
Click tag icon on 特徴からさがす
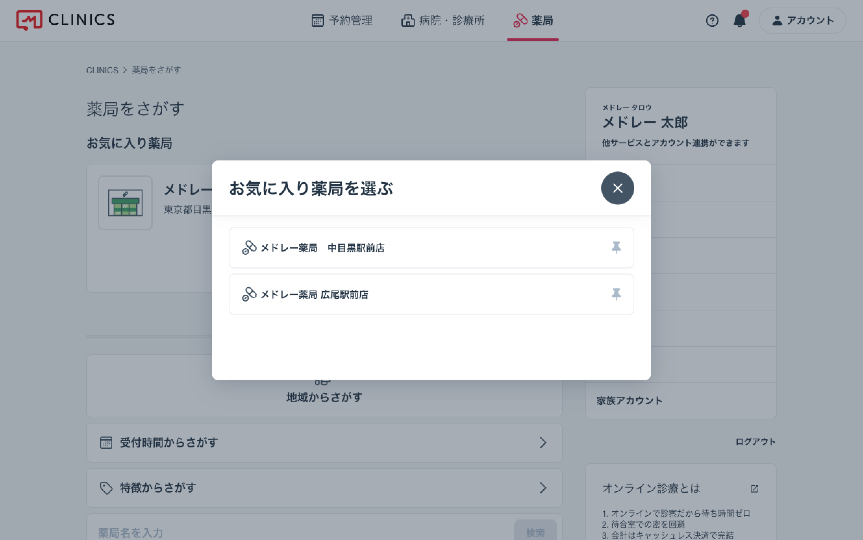(x=106, y=488)
